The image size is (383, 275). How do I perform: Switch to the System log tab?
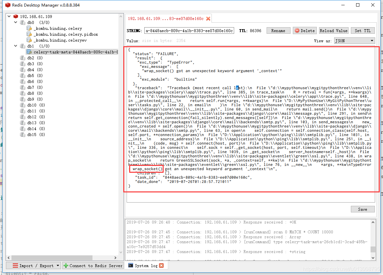146,265
